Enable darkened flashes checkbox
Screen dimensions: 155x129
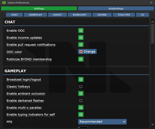[81, 100]
